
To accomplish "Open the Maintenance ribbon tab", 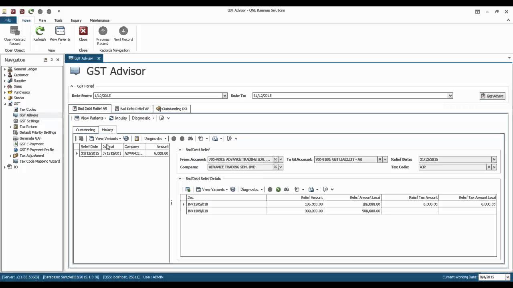I will point(99,20).
